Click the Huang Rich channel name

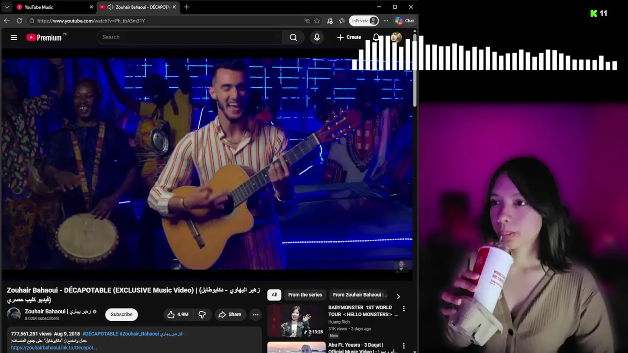point(339,322)
